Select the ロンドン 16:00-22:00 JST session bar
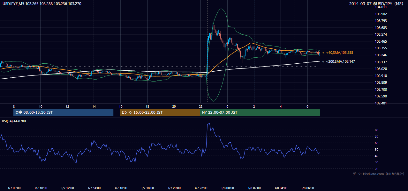Viewport: 408px width, 191px height. (x=160, y=112)
